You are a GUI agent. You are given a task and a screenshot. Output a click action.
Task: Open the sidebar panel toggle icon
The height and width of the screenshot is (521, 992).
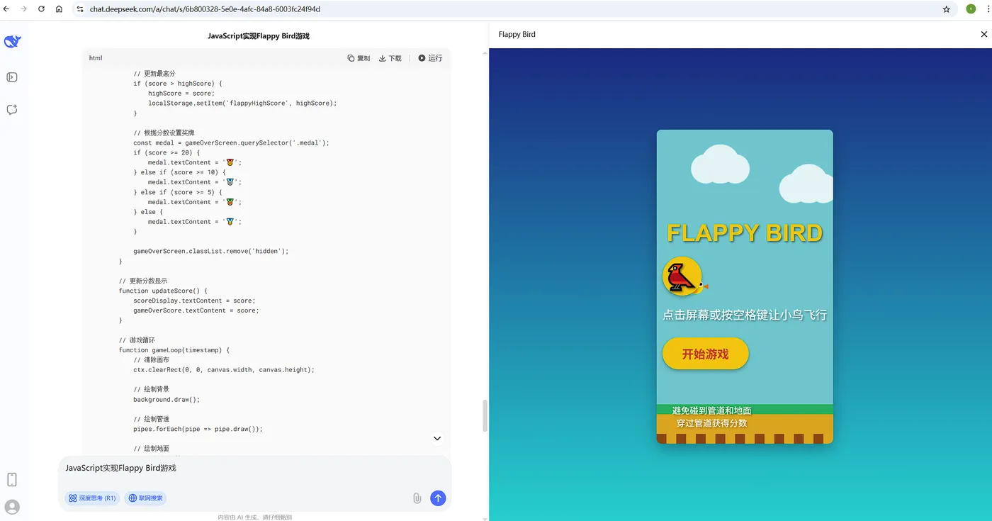pyautogui.click(x=12, y=77)
